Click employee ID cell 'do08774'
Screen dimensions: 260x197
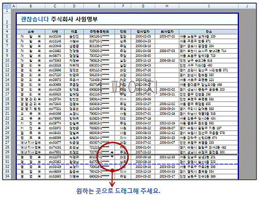55,123
